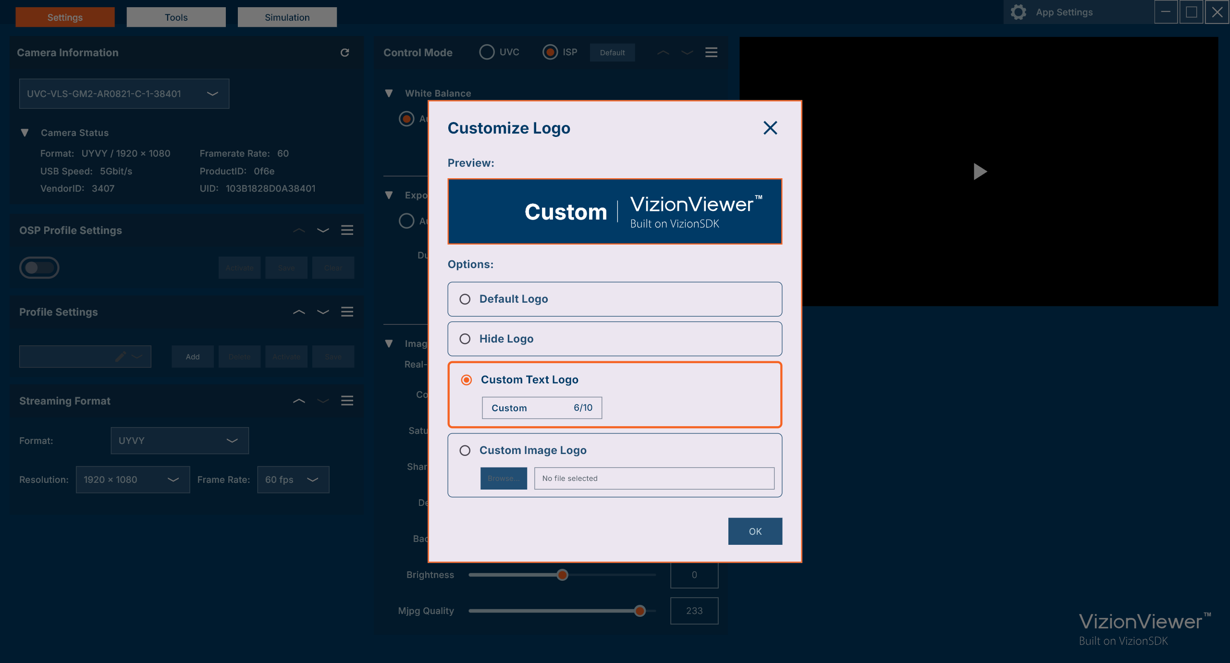Viewport: 1230px width, 663px height.
Task: Toggle the OSP Profile switch
Action: tap(39, 268)
